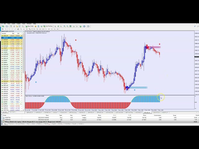The height and width of the screenshot is (149, 199).
Task: Open the Account History terminal tab
Action: pyautogui.click(x=20, y=124)
